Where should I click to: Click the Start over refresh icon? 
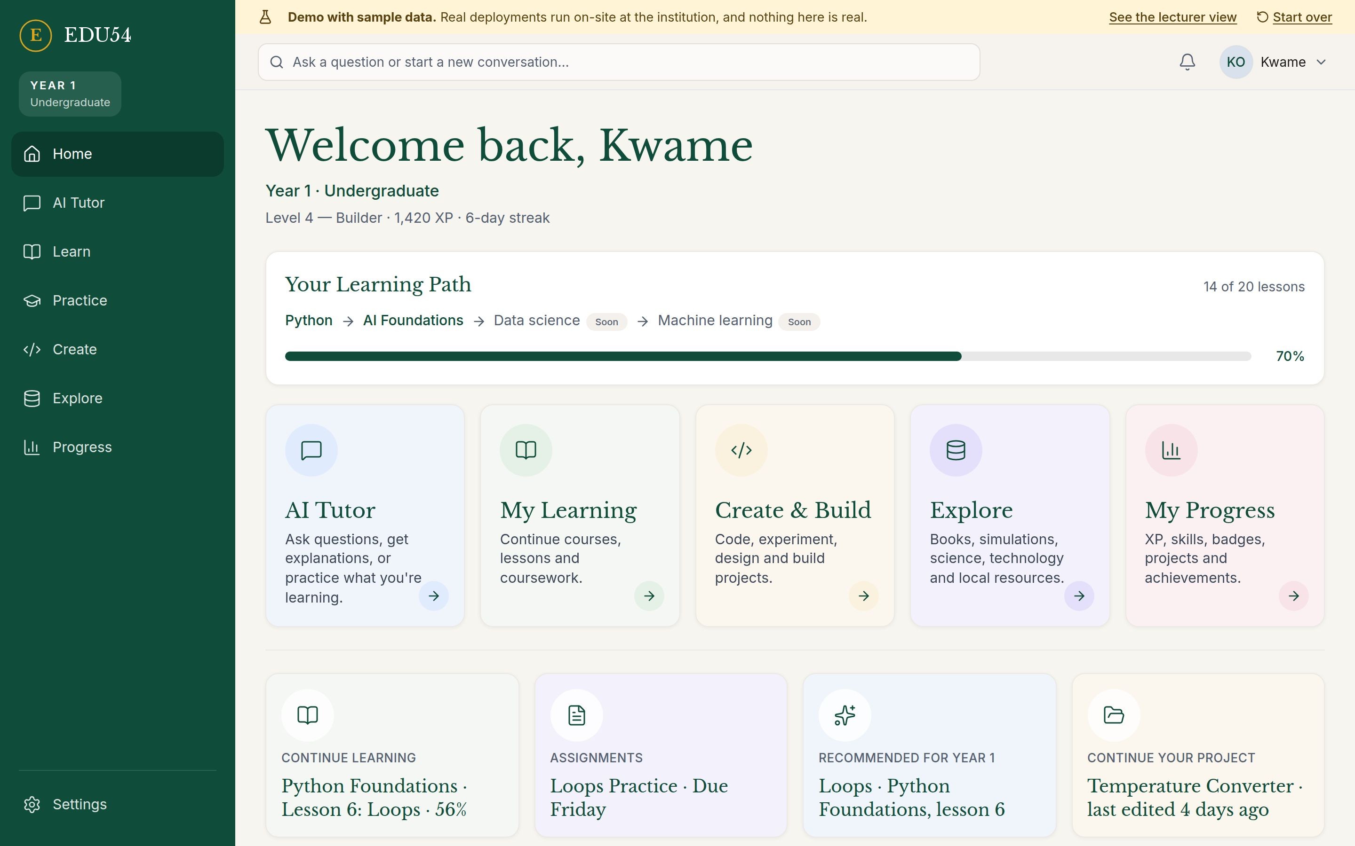(1262, 17)
